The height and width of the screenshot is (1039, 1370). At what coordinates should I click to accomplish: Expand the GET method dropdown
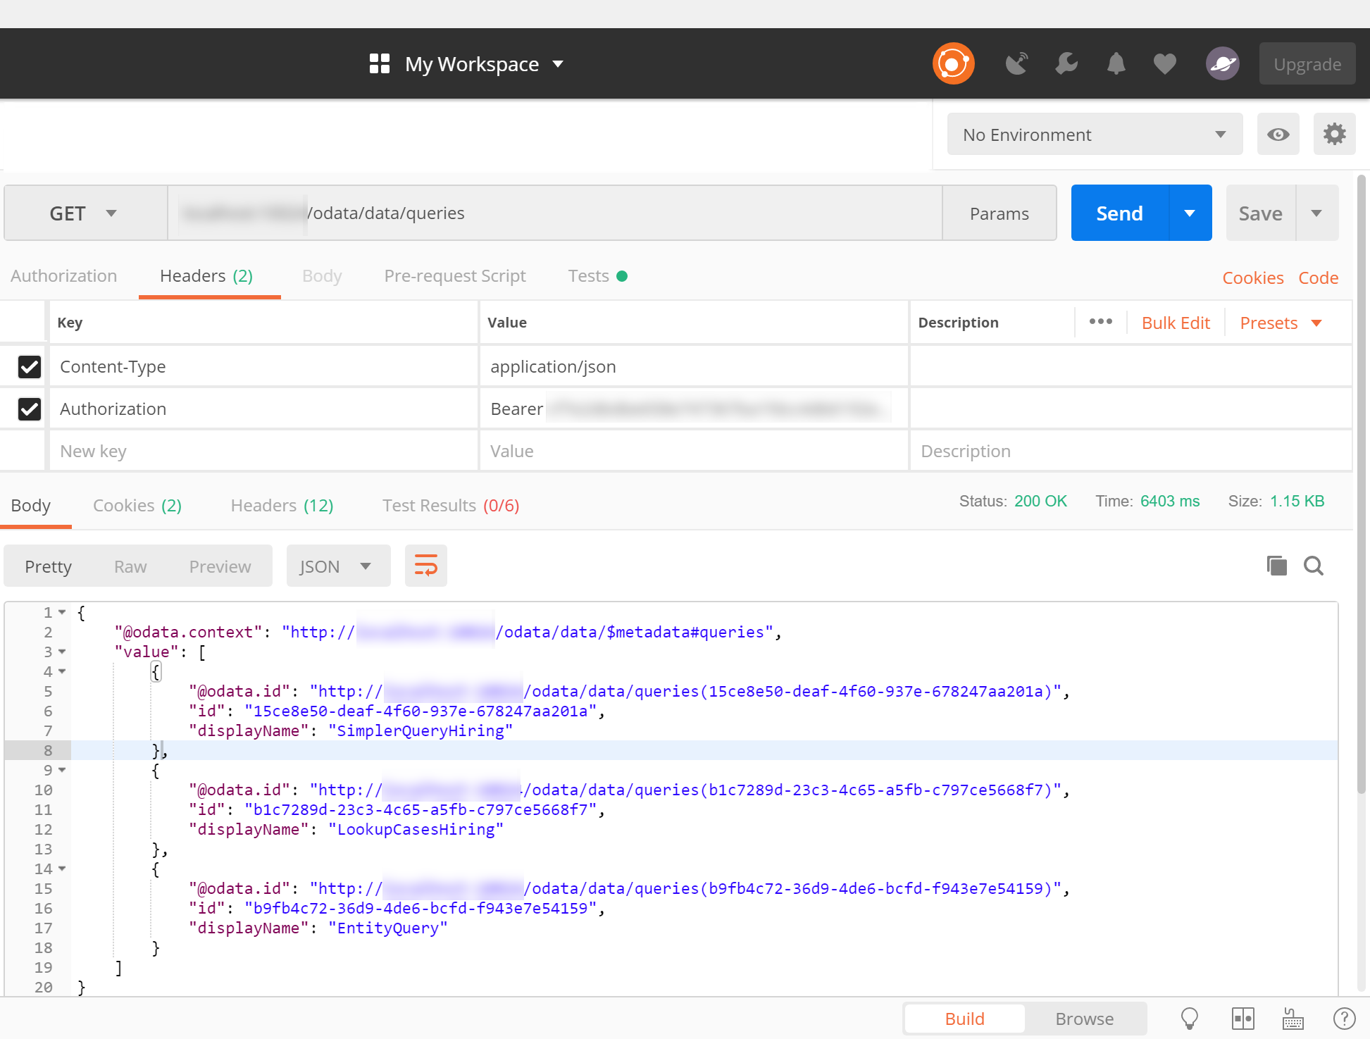[x=109, y=213]
